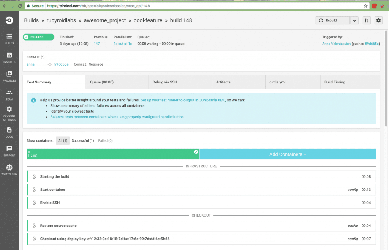
Task: Click the green container 0 progress bar
Action: (113, 154)
